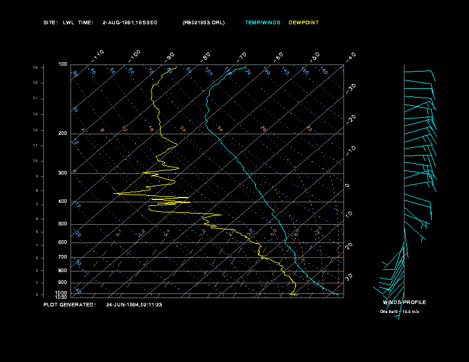This screenshot has width=469, height=362.
Task: Select the sounding time 2-AUG-1991,195300
Action: tap(130, 22)
